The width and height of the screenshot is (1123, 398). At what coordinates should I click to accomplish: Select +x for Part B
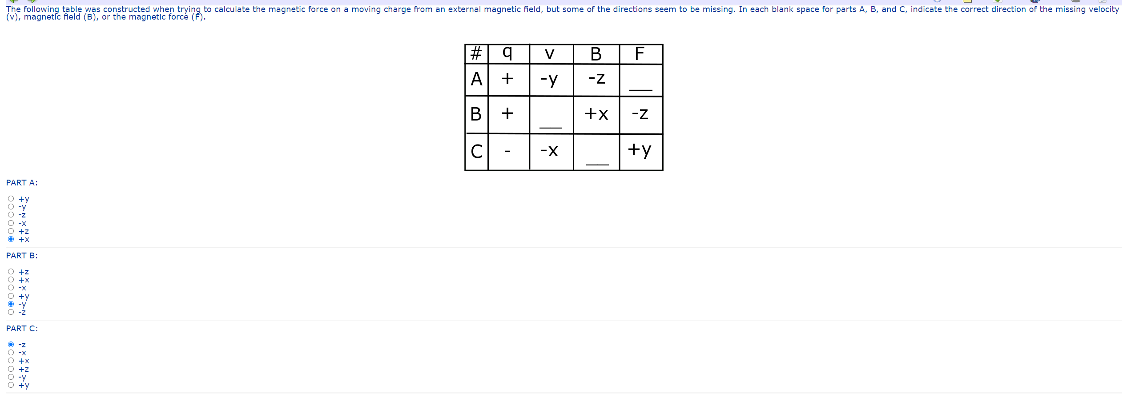click(x=10, y=279)
